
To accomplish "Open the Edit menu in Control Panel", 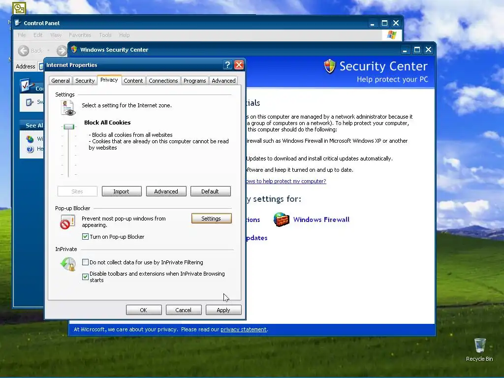I will (37, 35).
